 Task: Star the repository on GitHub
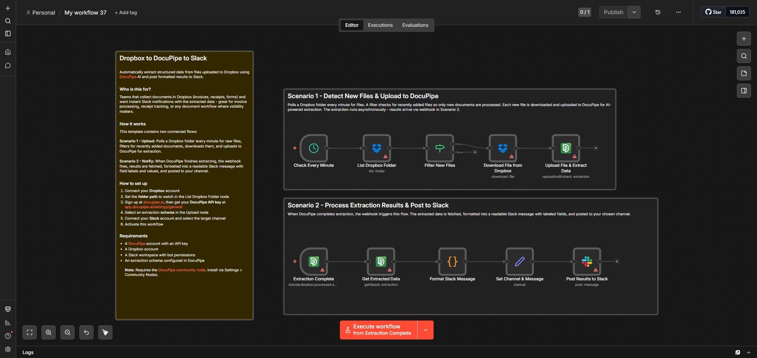[714, 12]
